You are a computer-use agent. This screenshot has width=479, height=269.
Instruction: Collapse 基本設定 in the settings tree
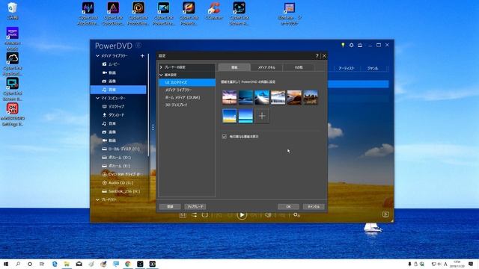(x=161, y=75)
